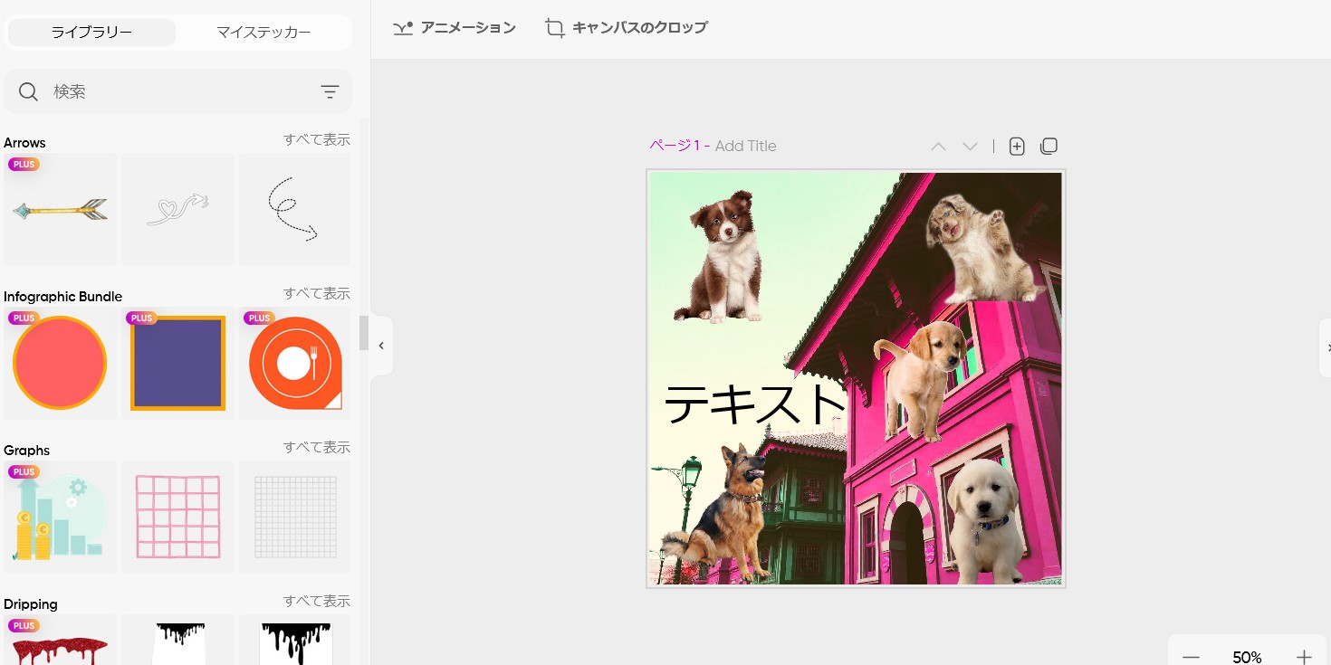The height and width of the screenshot is (665, 1331).
Task: Click the Dripping category heading
Action: (30, 604)
